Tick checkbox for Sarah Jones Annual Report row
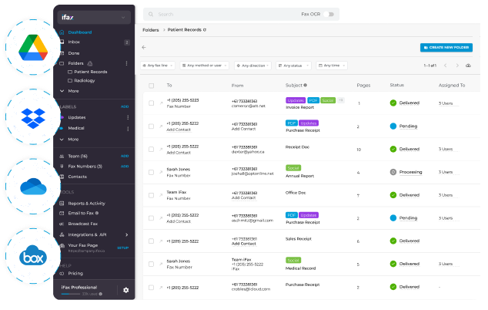 coord(150,171)
